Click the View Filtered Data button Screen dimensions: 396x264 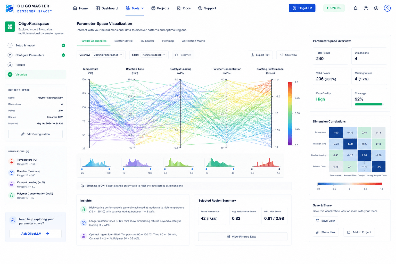pyautogui.click(x=243, y=237)
